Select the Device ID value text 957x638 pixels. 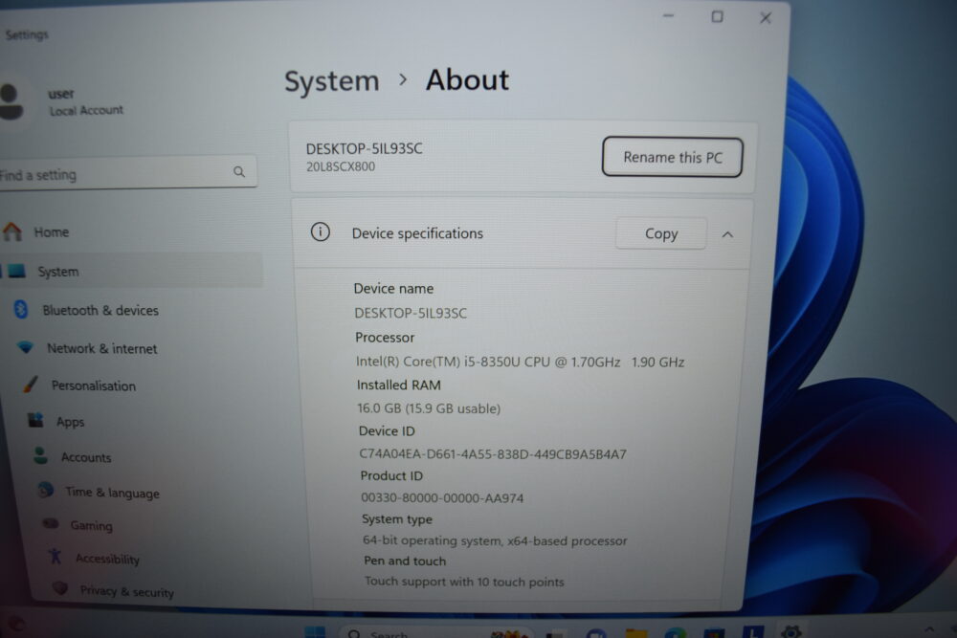pyautogui.click(x=493, y=453)
